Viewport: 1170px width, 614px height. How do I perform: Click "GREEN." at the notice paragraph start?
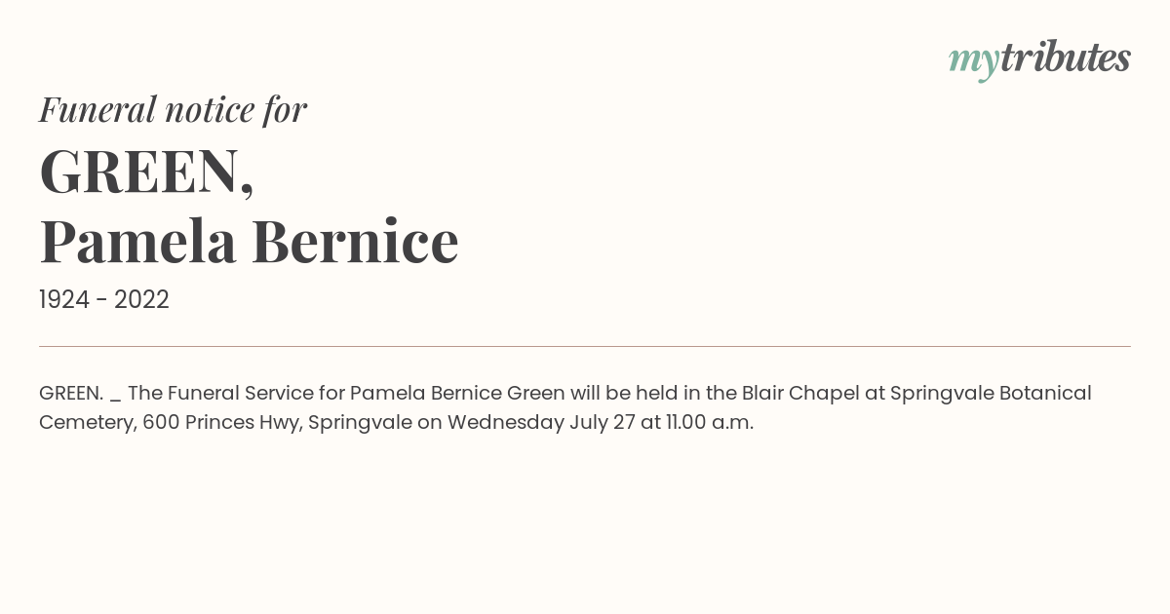71,393
